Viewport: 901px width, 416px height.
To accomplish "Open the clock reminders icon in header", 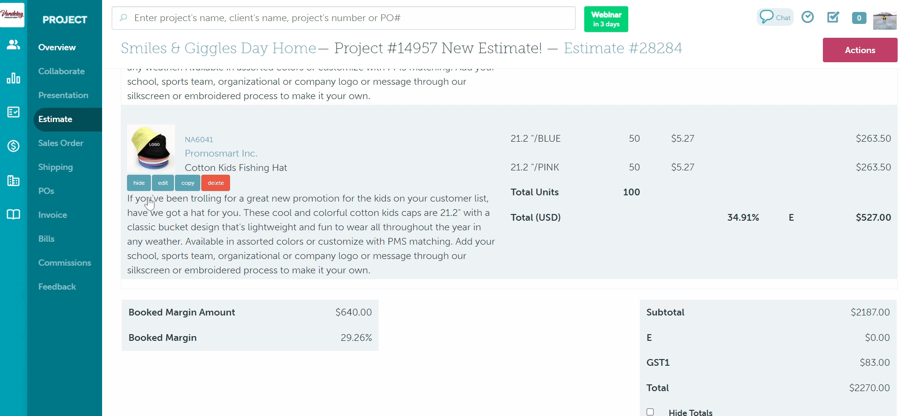I will pyautogui.click(x=808, y=17).
